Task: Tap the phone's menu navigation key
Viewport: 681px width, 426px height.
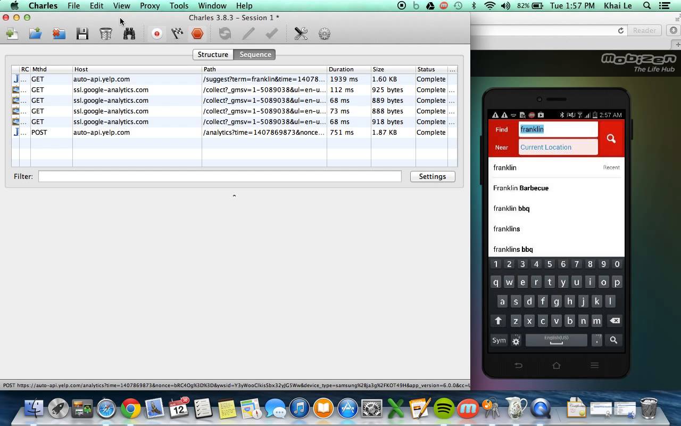Action: [x=595, y=365]
